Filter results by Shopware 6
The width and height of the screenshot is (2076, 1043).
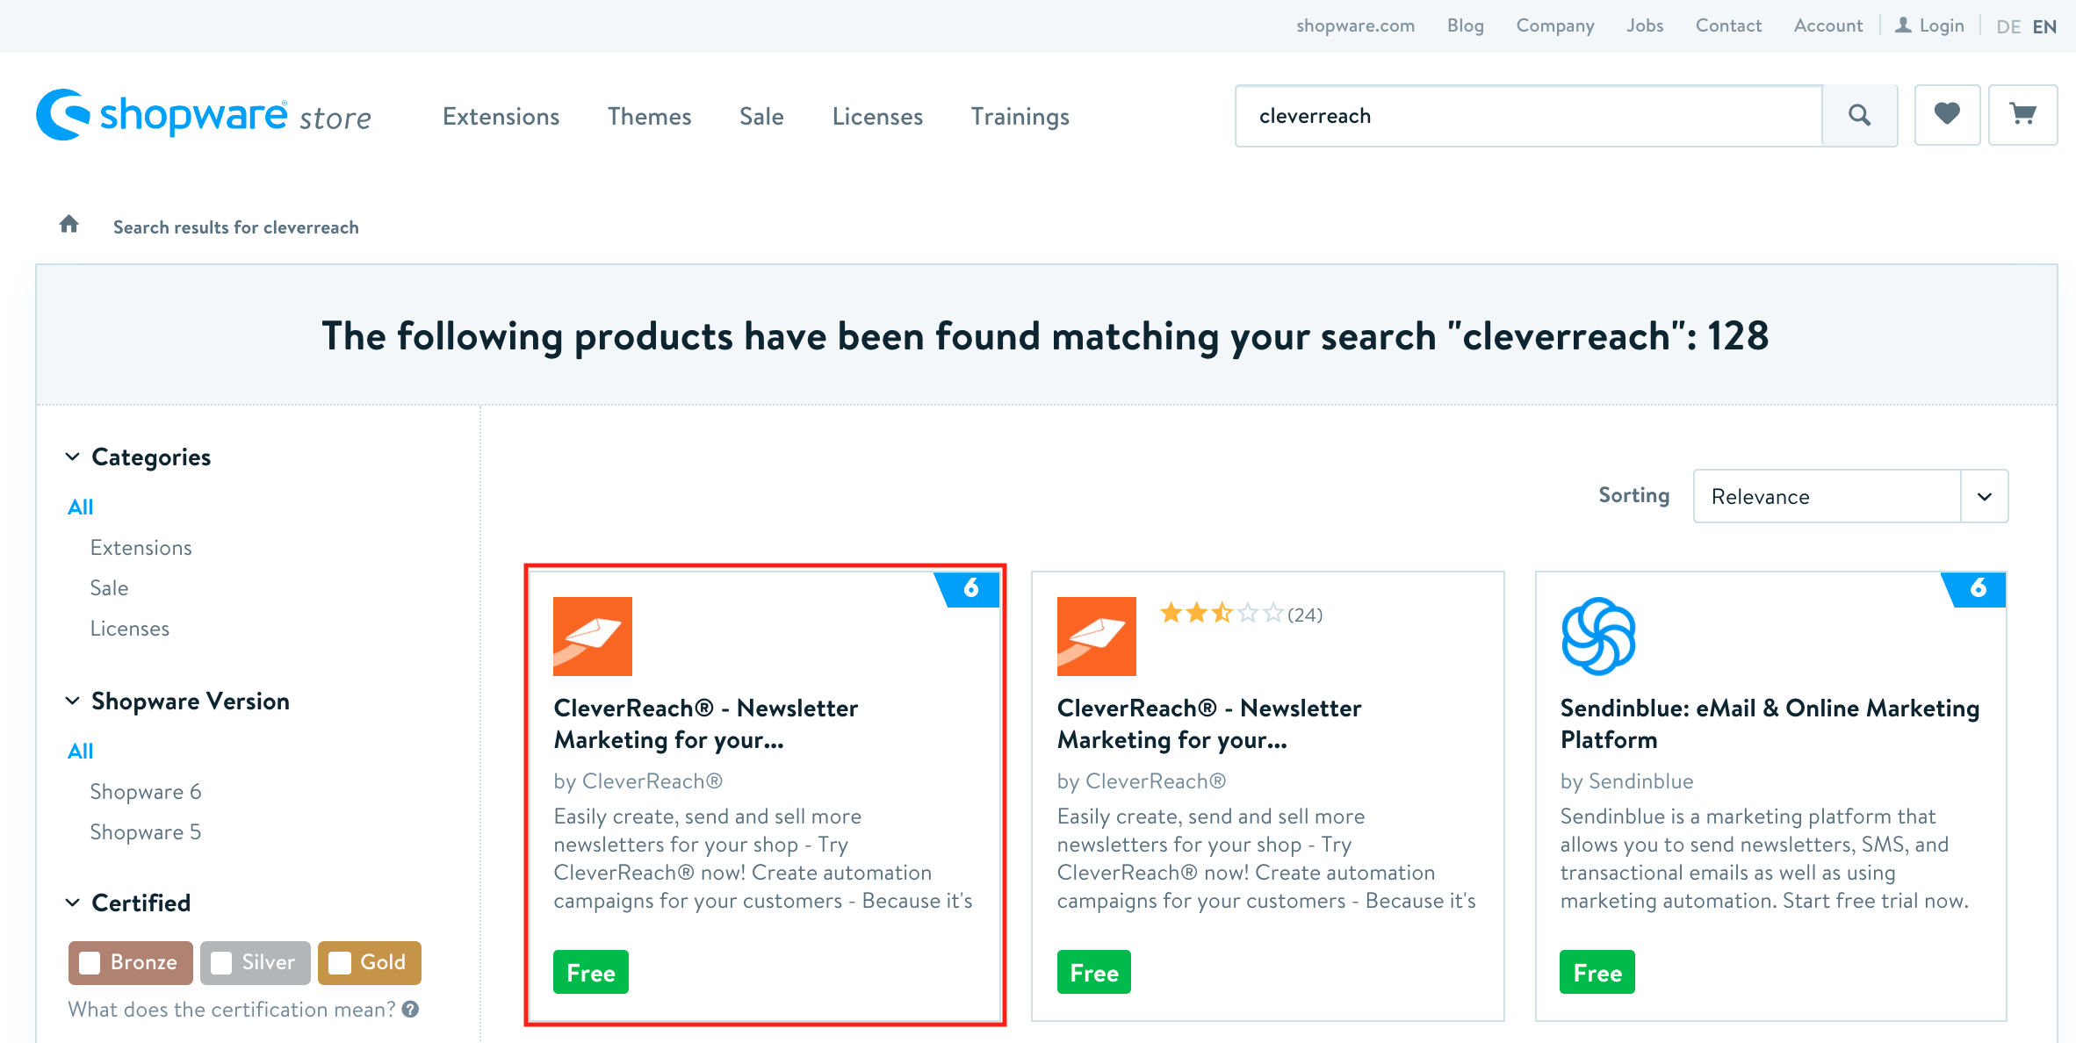click(145, 791)
